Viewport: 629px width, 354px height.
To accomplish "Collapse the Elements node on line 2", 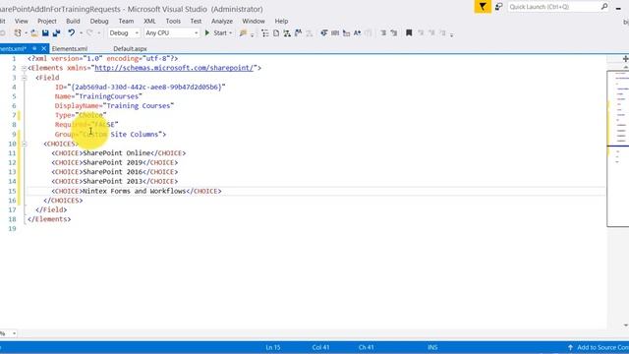I will click(24, 68).
